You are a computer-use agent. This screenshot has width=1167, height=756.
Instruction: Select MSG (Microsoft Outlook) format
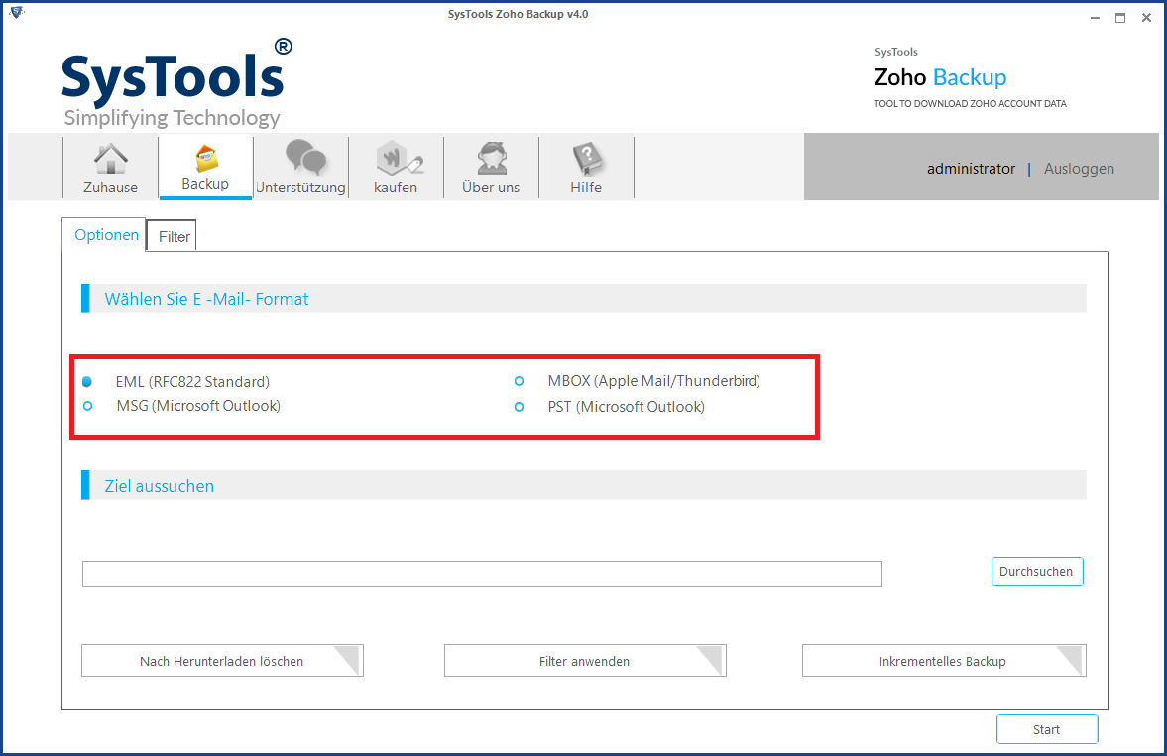[88, 406]
